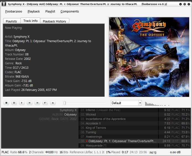192x156 pixels.
Task: Click the 5:32 duration of Inferno
Action: coord(167,110)
